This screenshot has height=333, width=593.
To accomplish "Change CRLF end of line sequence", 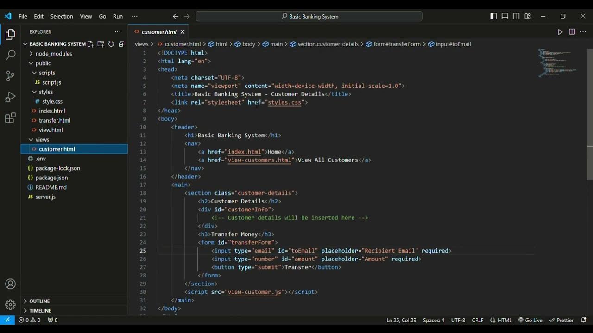I will [x=477, y=320].
